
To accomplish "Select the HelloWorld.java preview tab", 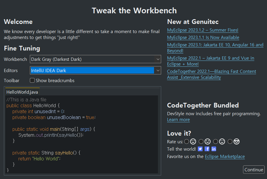I will point(22,92).
